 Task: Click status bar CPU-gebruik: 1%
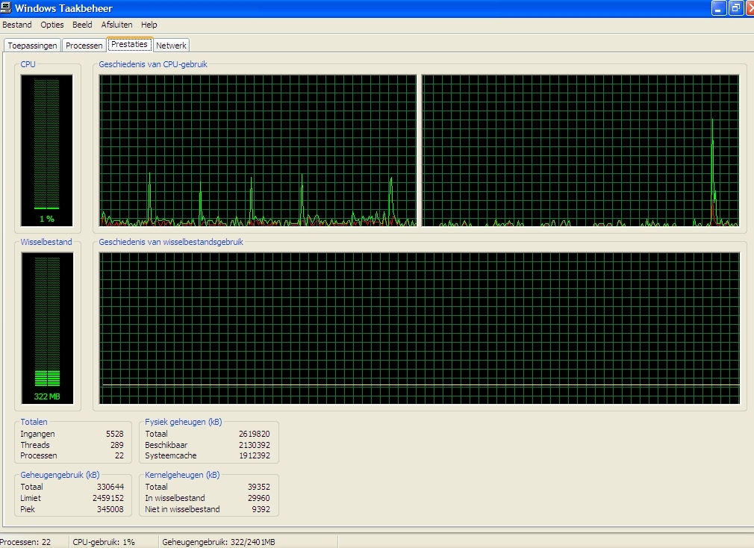pyautogui.click(x=104, y=542)
